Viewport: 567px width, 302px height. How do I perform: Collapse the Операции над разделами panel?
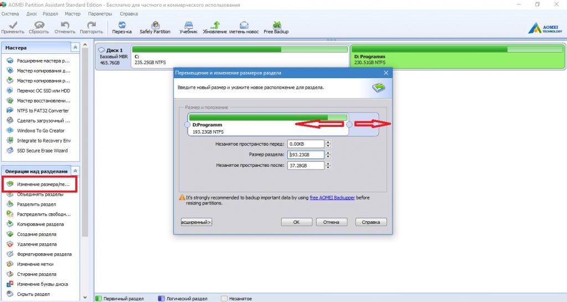point(75,171)
